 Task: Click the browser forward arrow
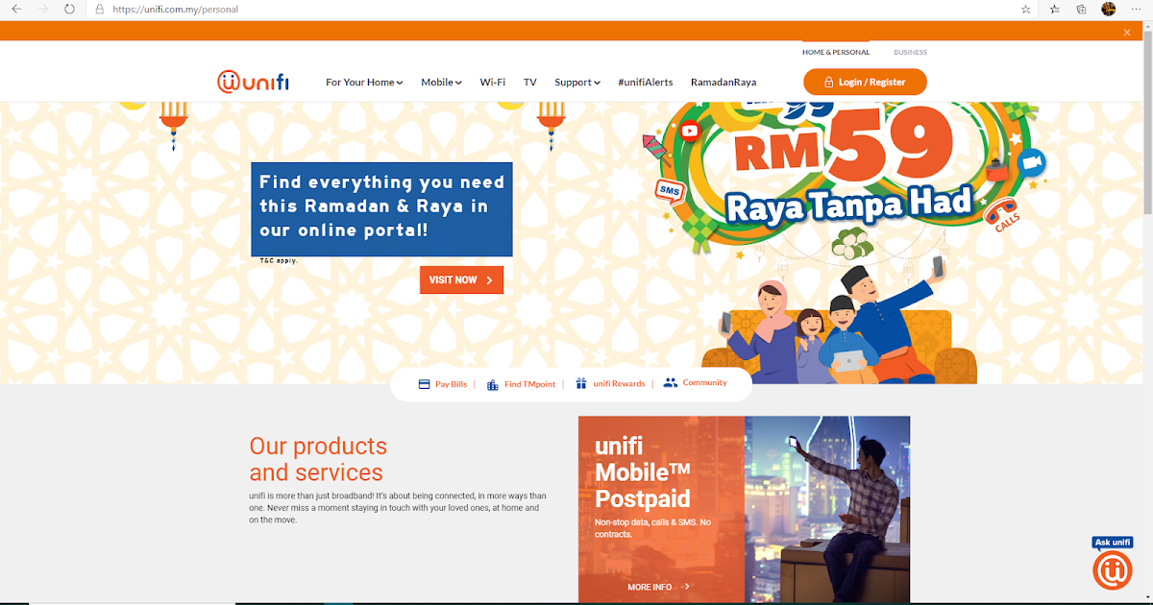click(42, 9)
